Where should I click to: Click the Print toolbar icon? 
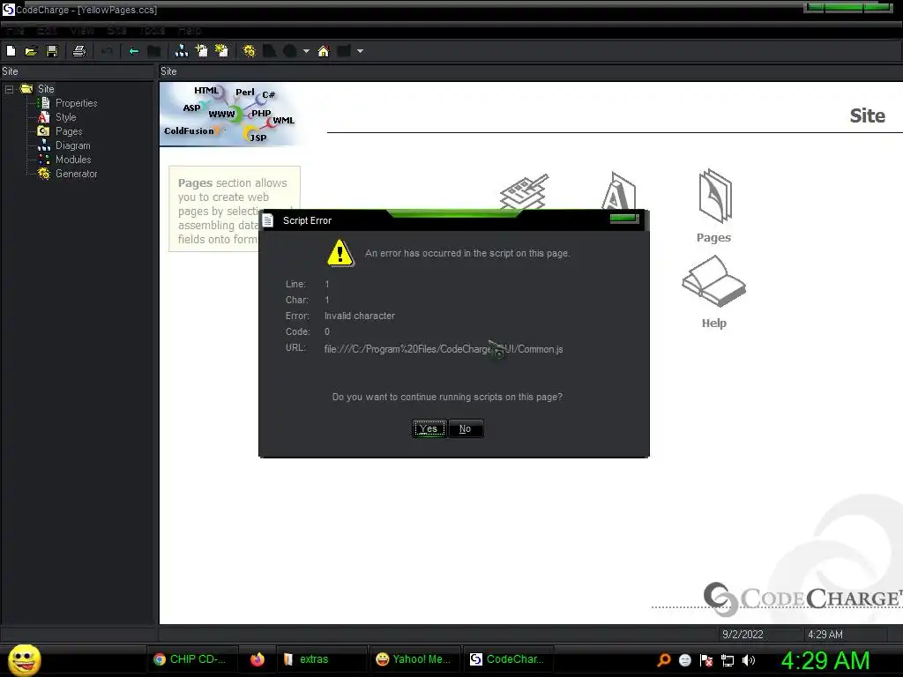78,51
